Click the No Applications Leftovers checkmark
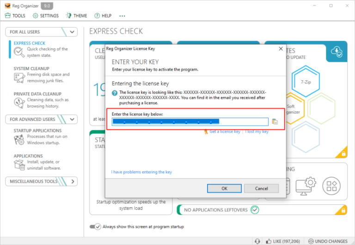355x245 pixels. point(255,210)
